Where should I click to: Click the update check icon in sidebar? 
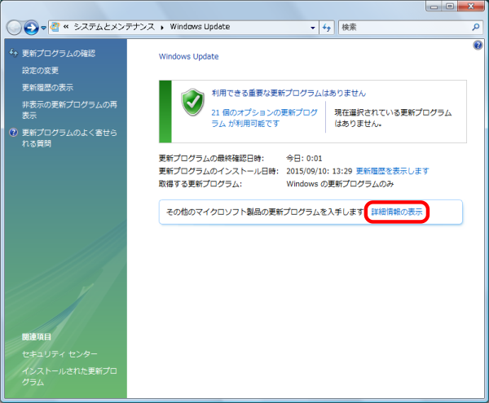[14, 53]
